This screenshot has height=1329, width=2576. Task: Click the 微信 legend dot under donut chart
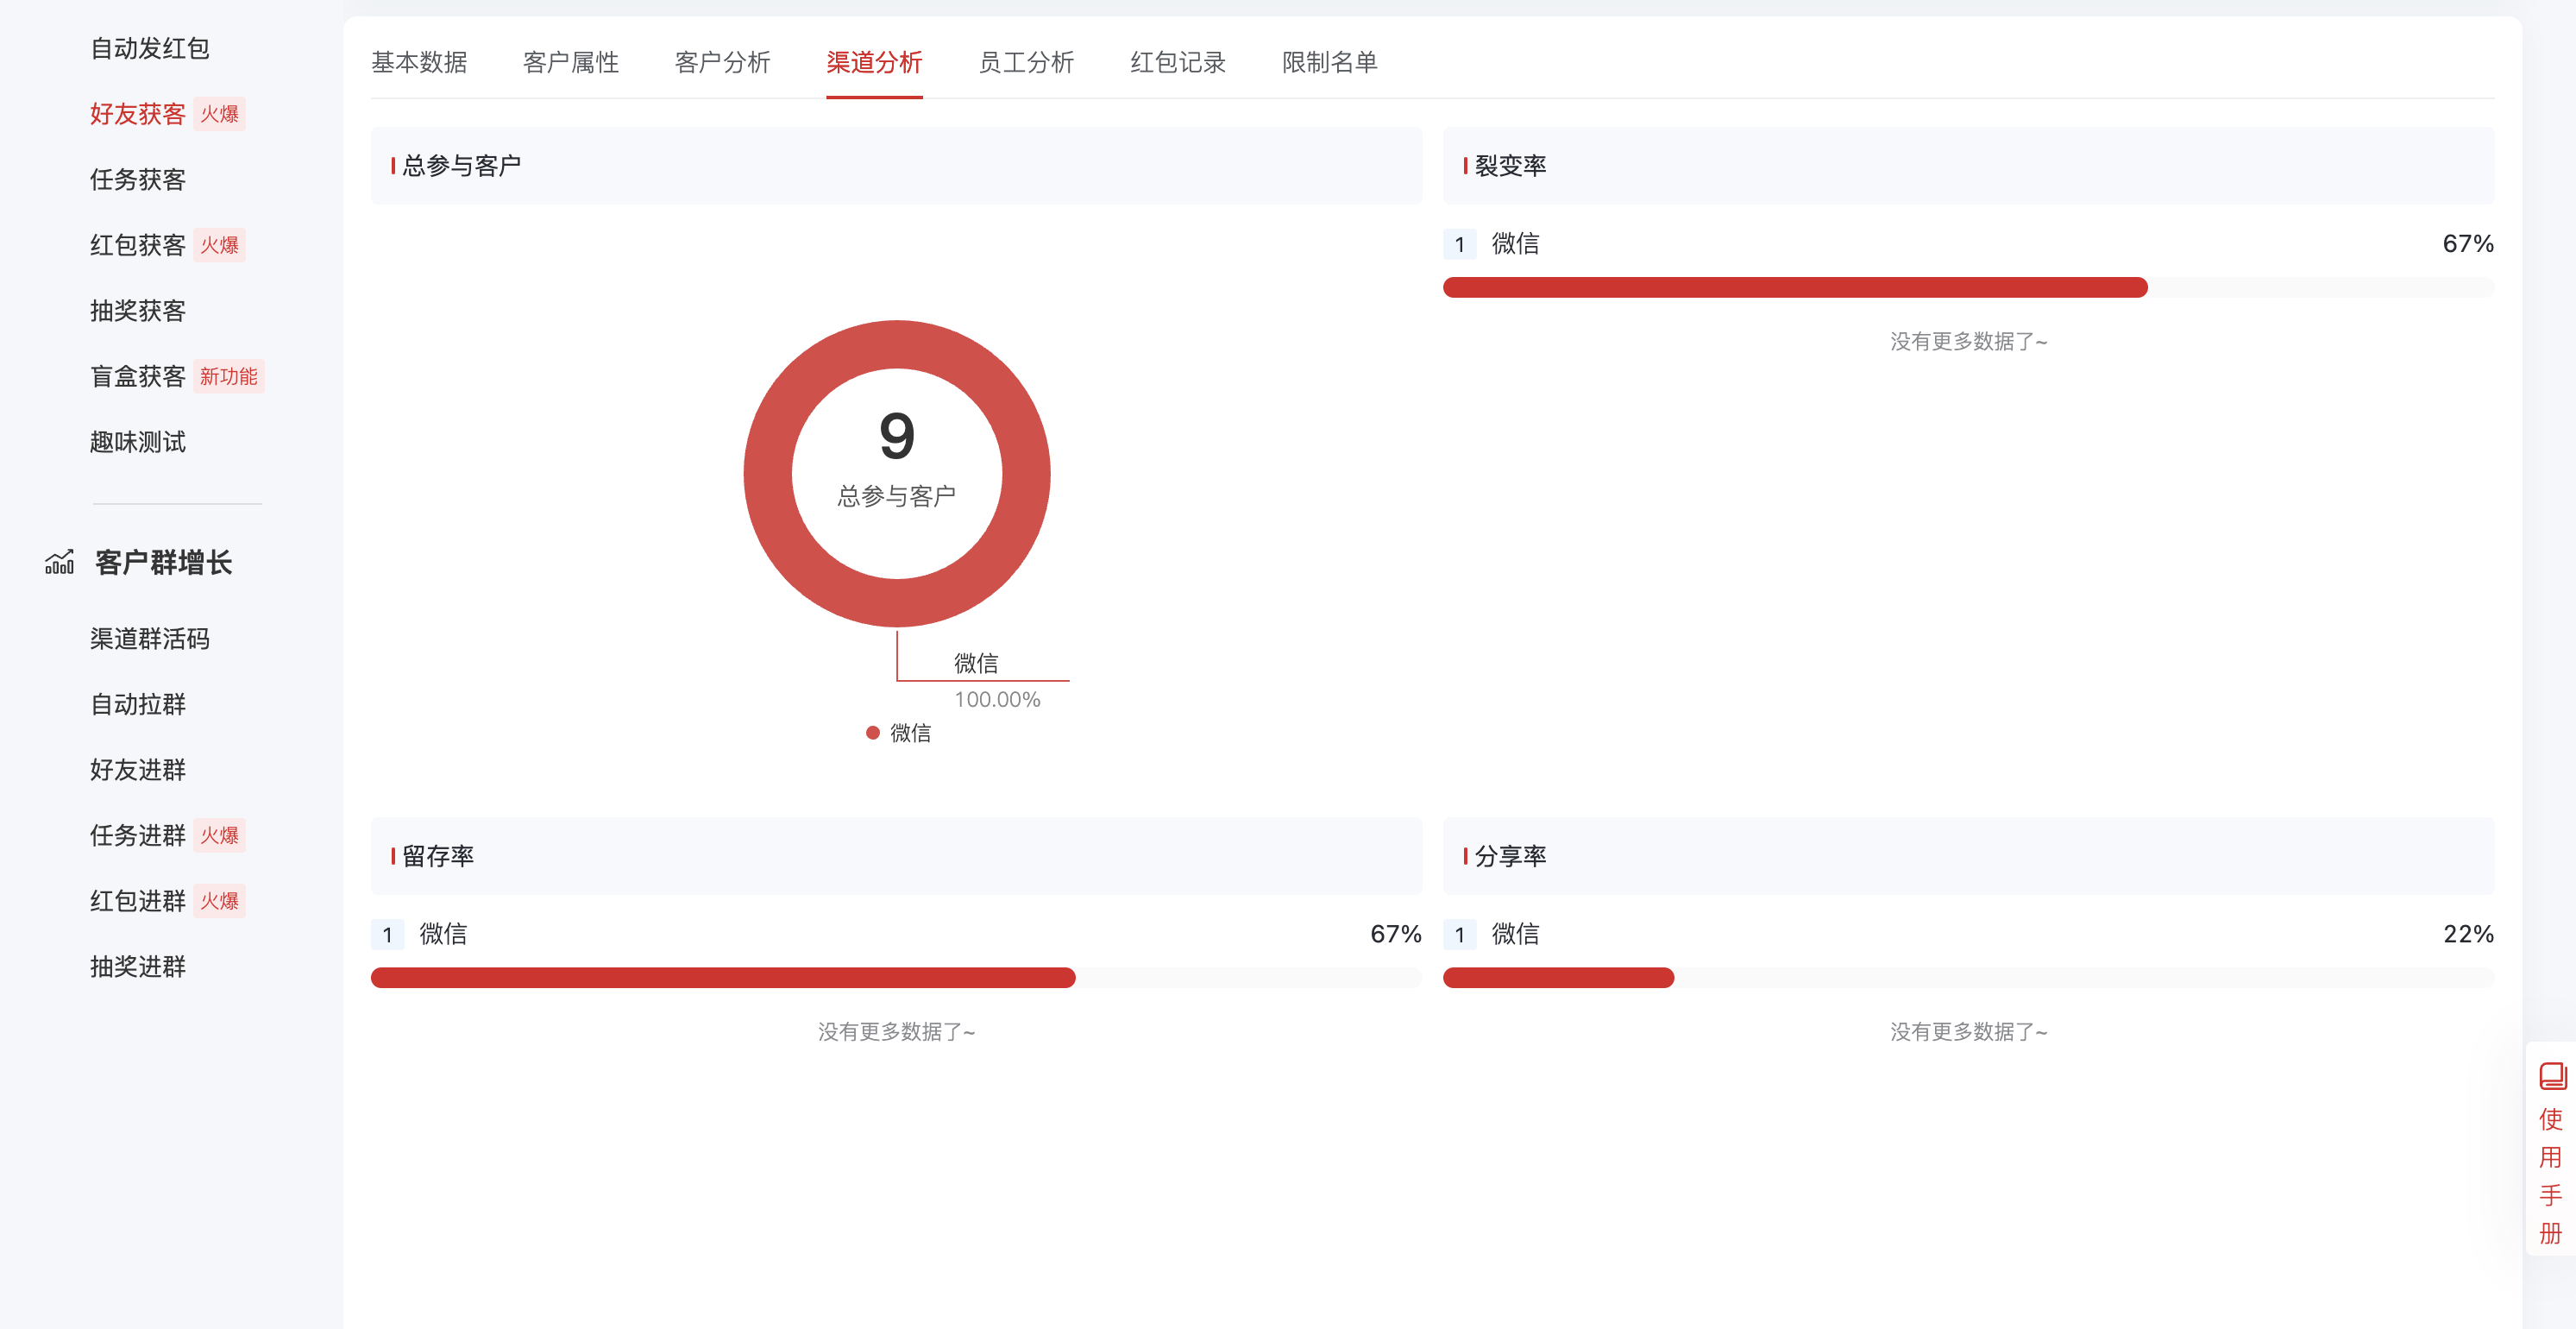point(872,731)
